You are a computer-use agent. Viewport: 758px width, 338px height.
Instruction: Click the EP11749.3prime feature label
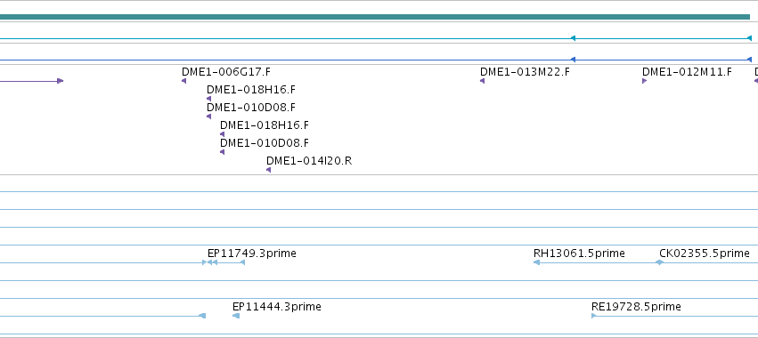(252, 253)
